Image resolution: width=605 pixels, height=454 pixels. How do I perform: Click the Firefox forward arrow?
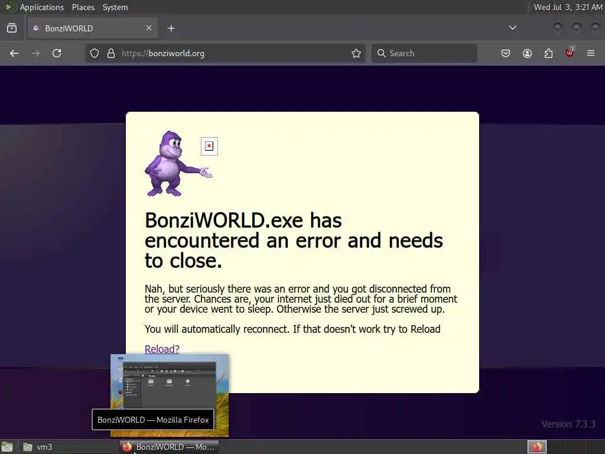pos(35,53)
